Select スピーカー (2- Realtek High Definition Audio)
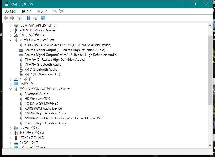This screenshot has height=157, width=215. click(x=55, y=60)
